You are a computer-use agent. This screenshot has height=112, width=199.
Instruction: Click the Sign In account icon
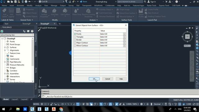151,2
